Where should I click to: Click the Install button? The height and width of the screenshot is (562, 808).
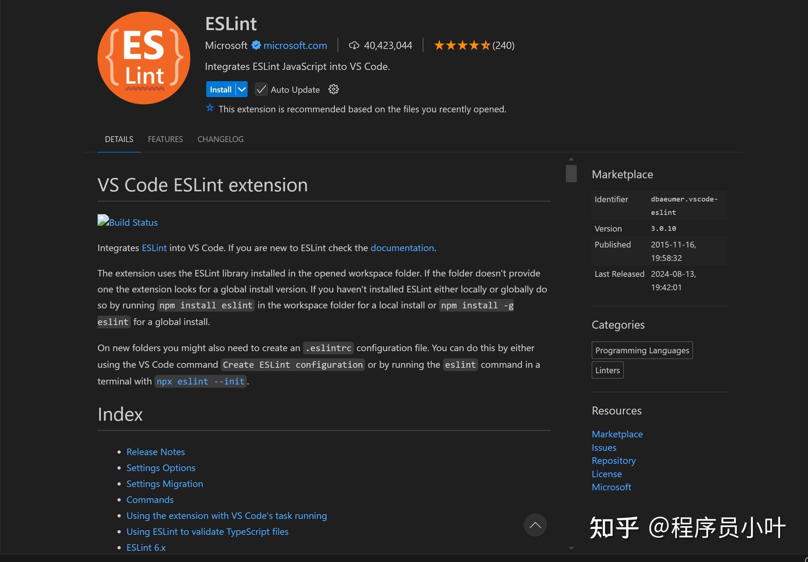[221, 89]
